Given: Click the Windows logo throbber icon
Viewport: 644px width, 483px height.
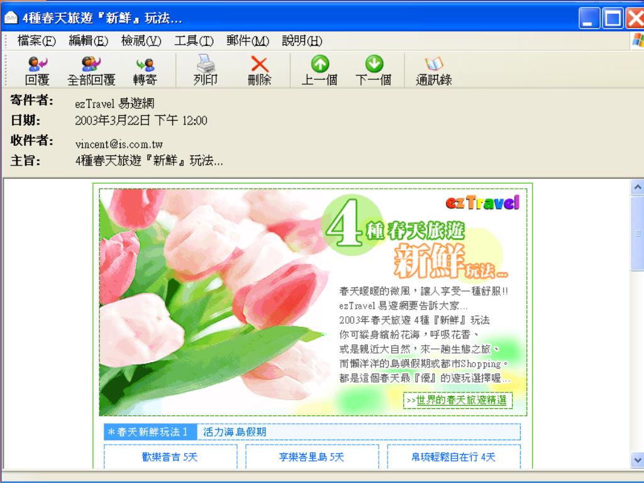Looking at the screenshot, I should 638,41.
